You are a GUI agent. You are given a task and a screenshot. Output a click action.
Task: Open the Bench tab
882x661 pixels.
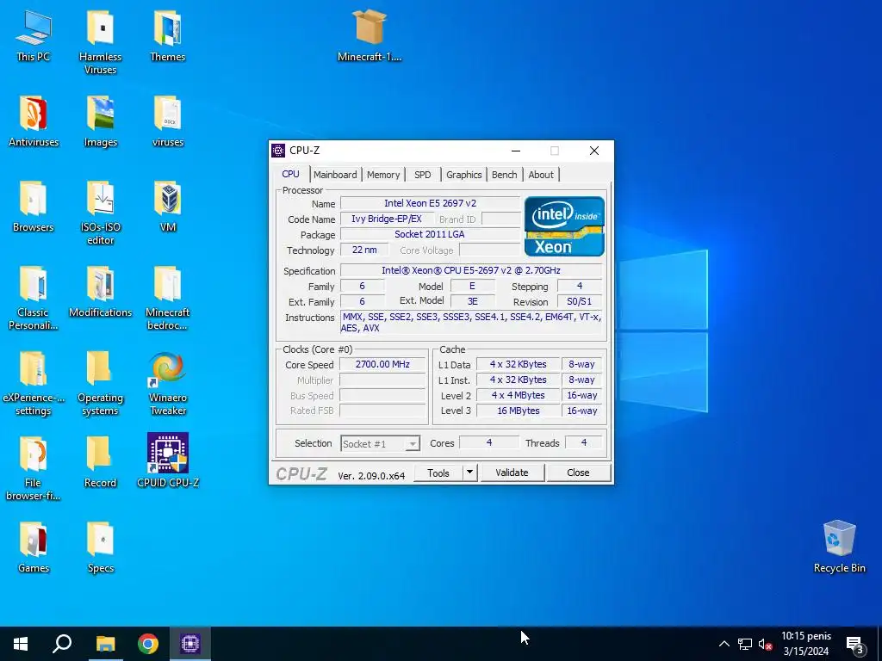504,175
